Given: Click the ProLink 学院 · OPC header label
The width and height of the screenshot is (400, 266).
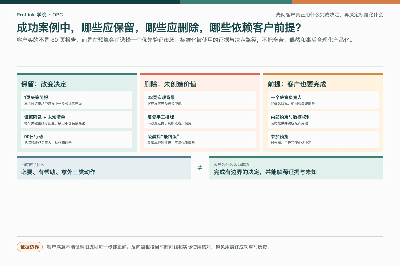Looking at the screenshot, I should (40, 15).
